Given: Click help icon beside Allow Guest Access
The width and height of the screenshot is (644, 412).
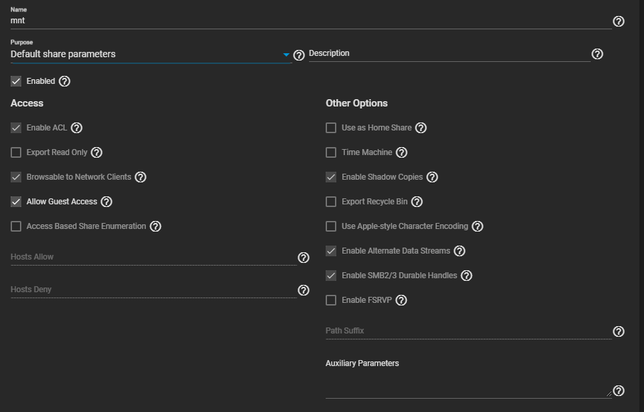Looking at the screenshot, I should coord(107,202).
